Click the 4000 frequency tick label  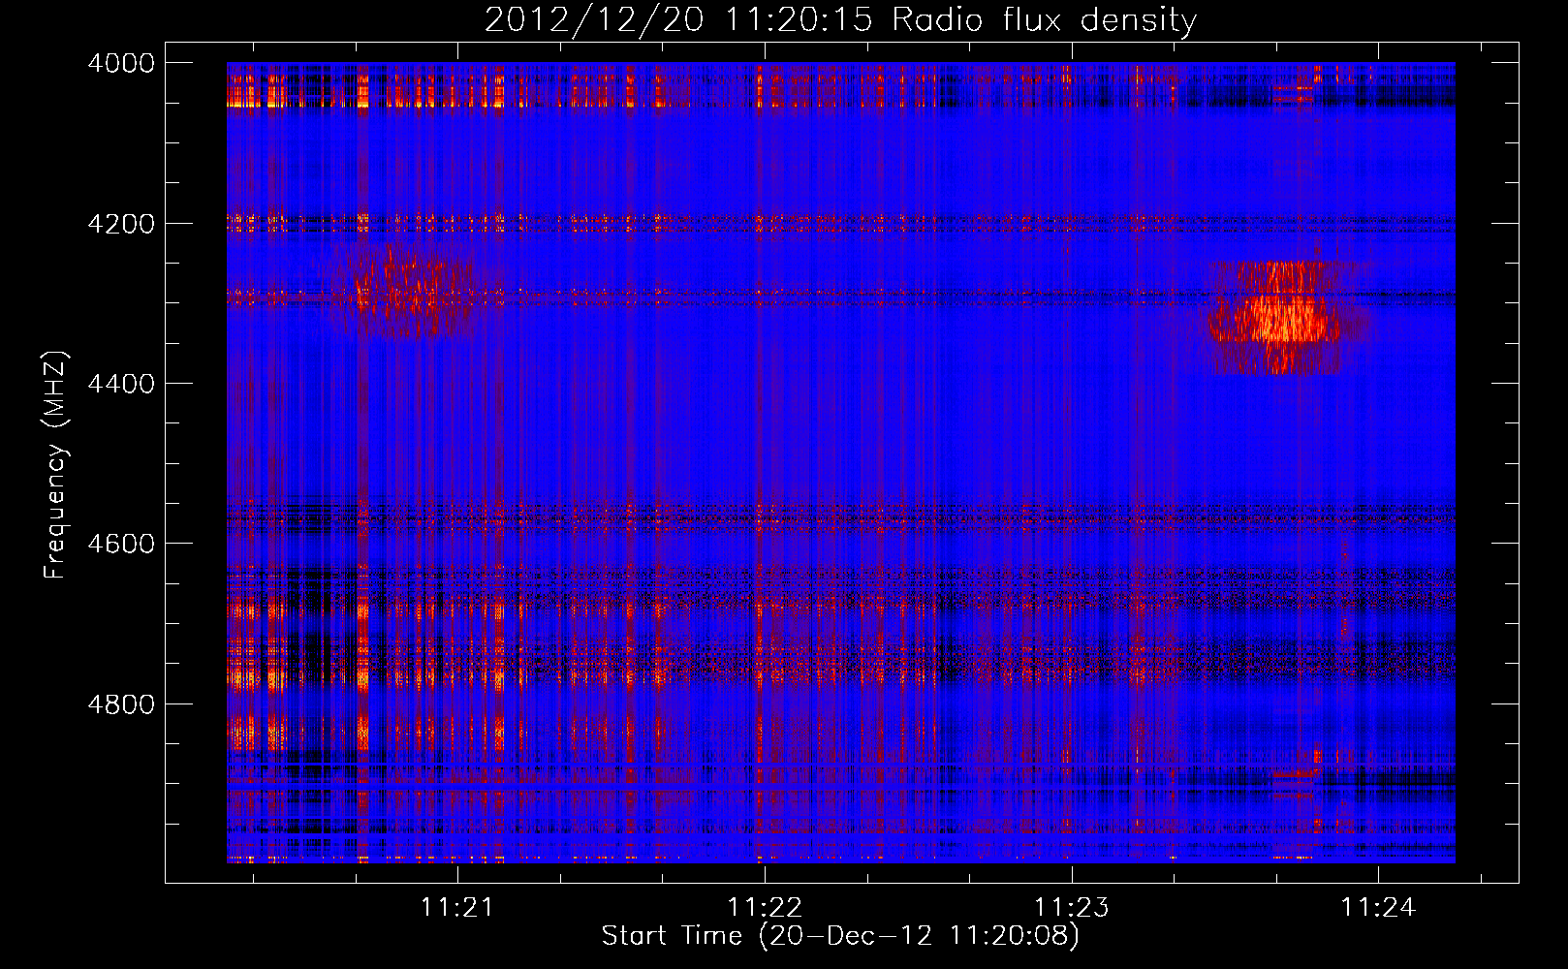121,63
